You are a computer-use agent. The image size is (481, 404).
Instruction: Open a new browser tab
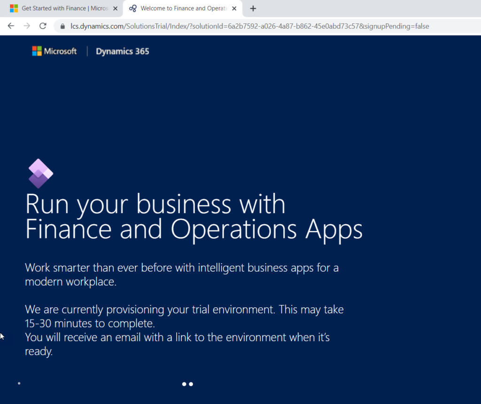click(x=253, y=8)
